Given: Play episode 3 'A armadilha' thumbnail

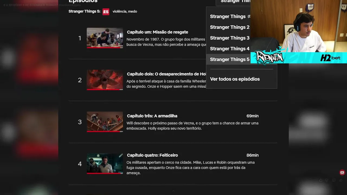Looking at the screenshot, I should (105, 122).
